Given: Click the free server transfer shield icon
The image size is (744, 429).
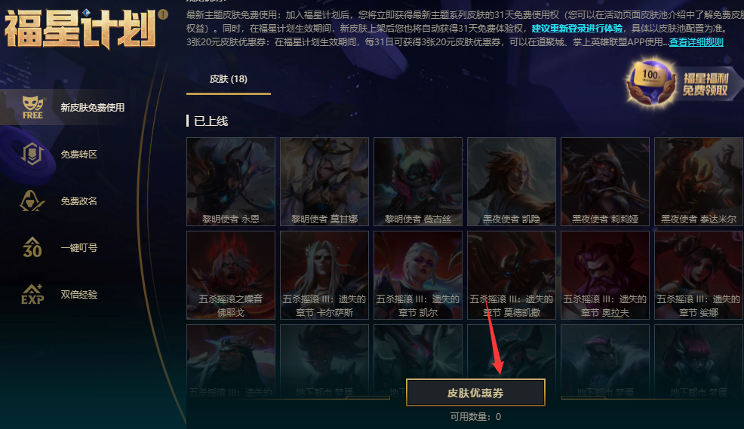Looking at the screenshot, I should [x=32, y=154].
